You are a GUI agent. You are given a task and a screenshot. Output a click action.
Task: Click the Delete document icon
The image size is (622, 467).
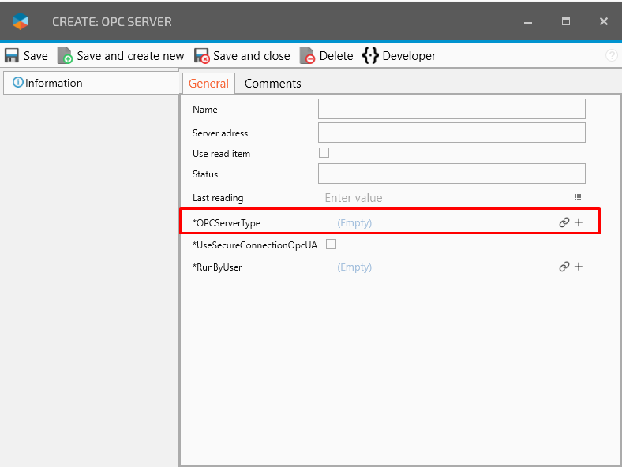[x=307, y=56]
